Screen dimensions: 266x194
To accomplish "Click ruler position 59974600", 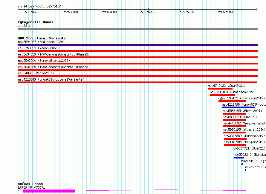I will point(32,12).
